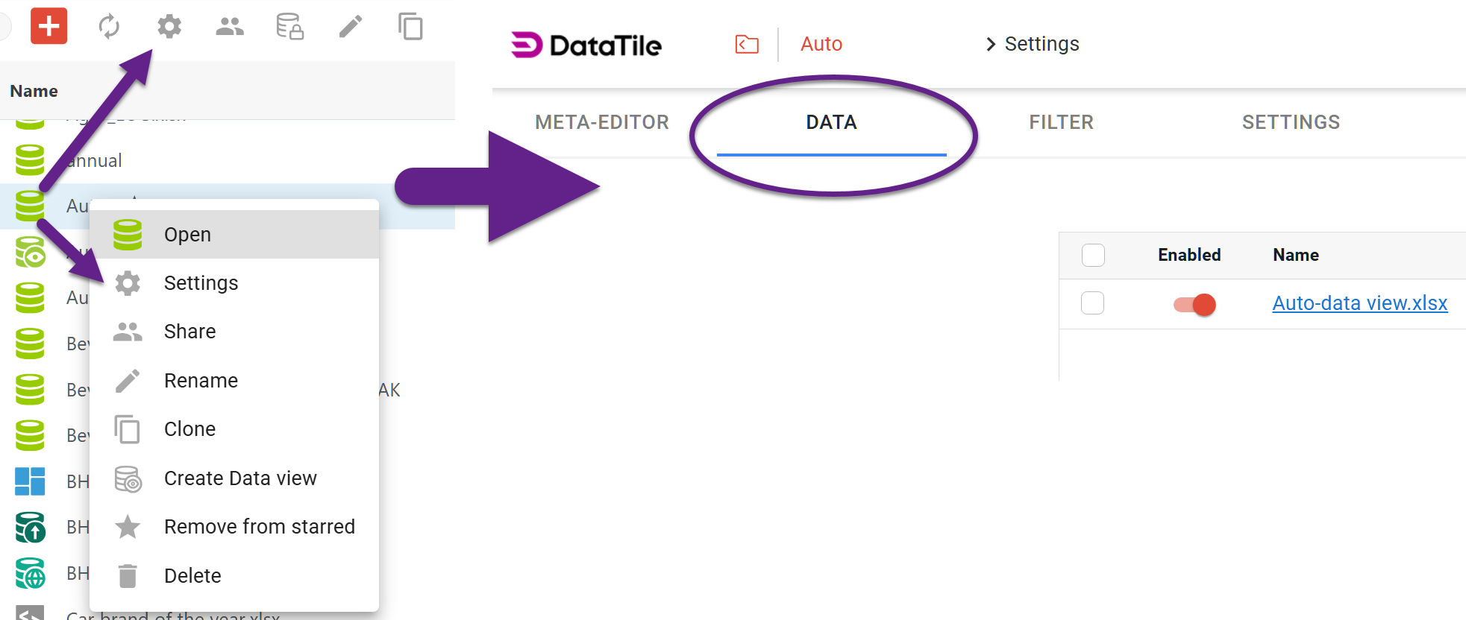1466x620 pixels.
Task: Select the database lock icon
Action: coord(289,27)
